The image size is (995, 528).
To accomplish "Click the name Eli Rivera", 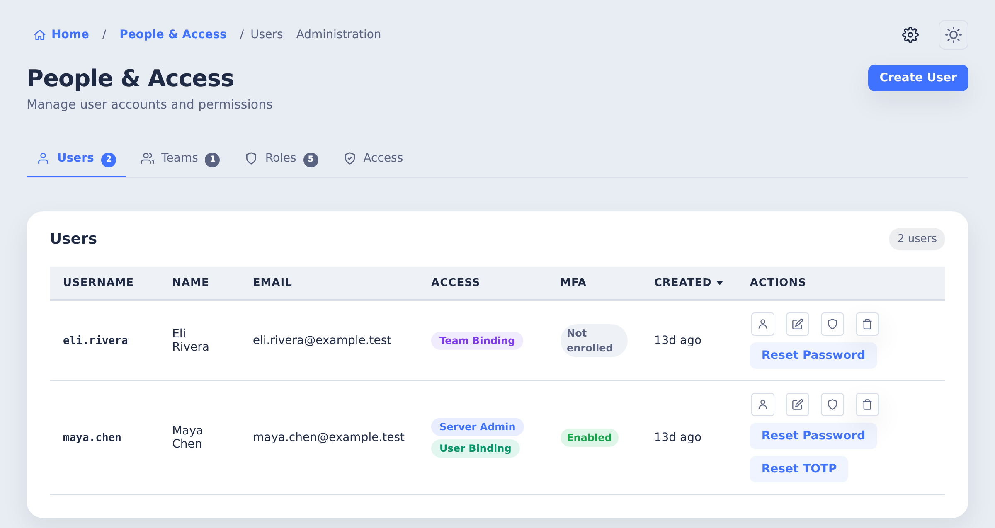I will 190,340.
